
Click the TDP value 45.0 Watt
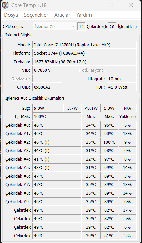[121, 87]
